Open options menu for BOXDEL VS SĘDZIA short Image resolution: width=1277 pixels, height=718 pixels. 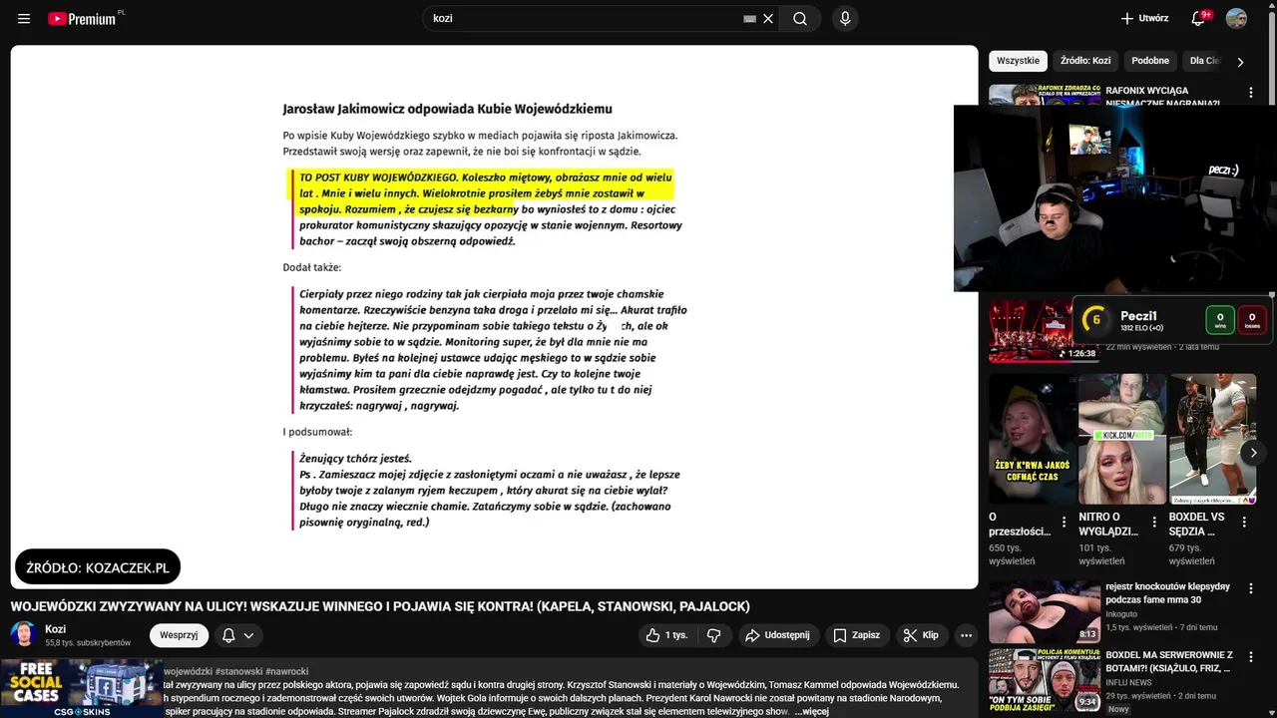[1244, 522]
